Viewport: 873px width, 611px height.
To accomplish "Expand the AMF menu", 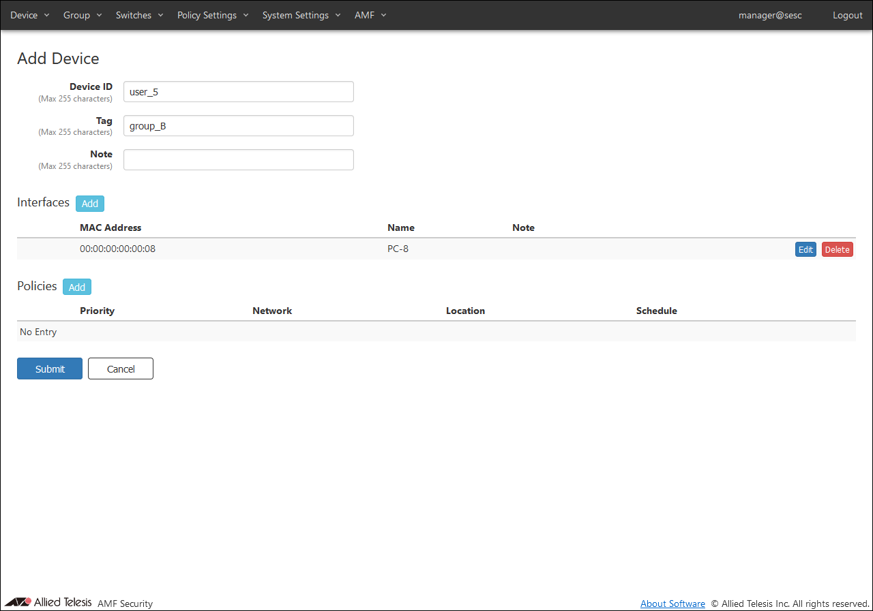I will (x=370, y=15).
